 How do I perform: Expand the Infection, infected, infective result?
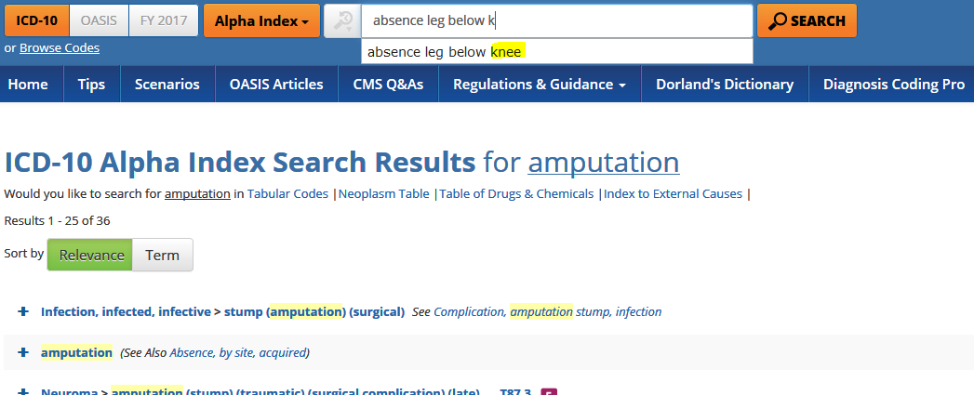[x=23, y=312]
